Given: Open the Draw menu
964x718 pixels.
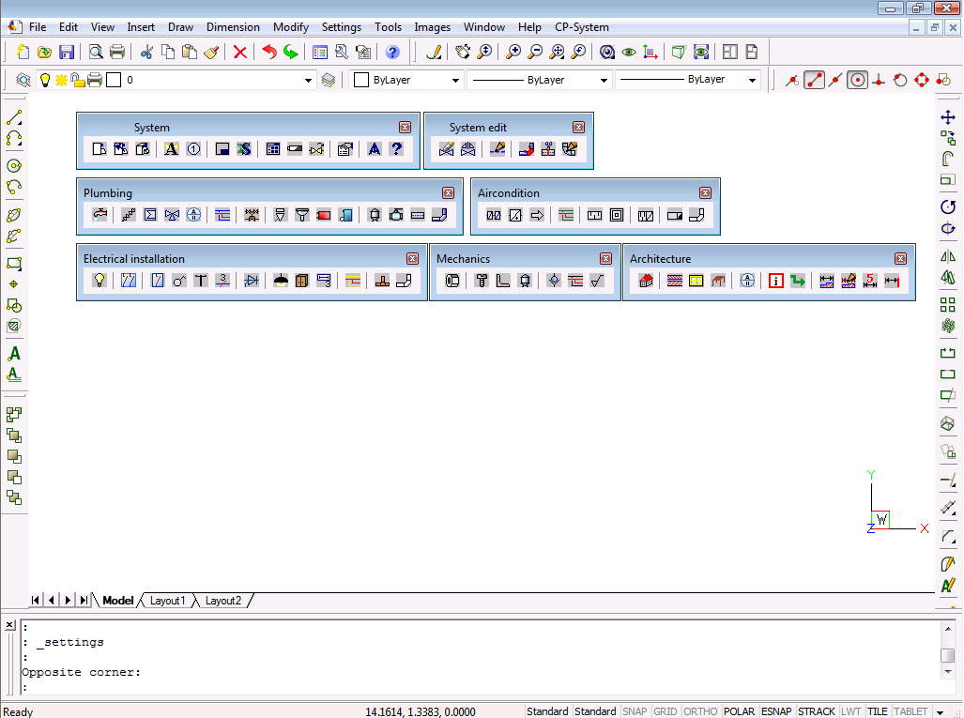Looking at the screenshot, I should pos(181,27).
